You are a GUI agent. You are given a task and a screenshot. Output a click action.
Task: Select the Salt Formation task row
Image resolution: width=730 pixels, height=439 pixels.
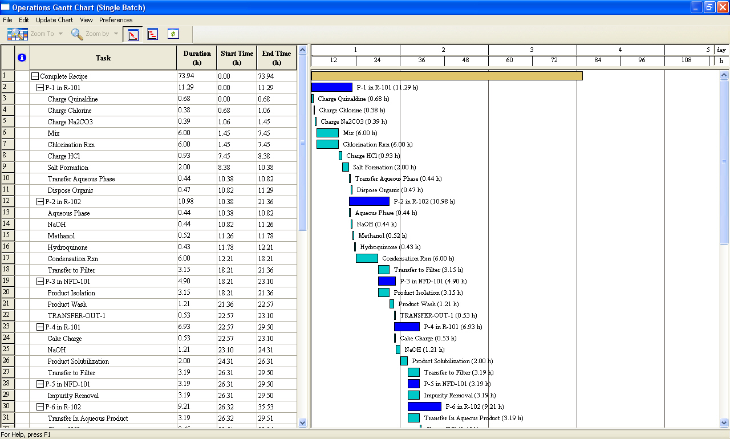[x=149, y=168]
